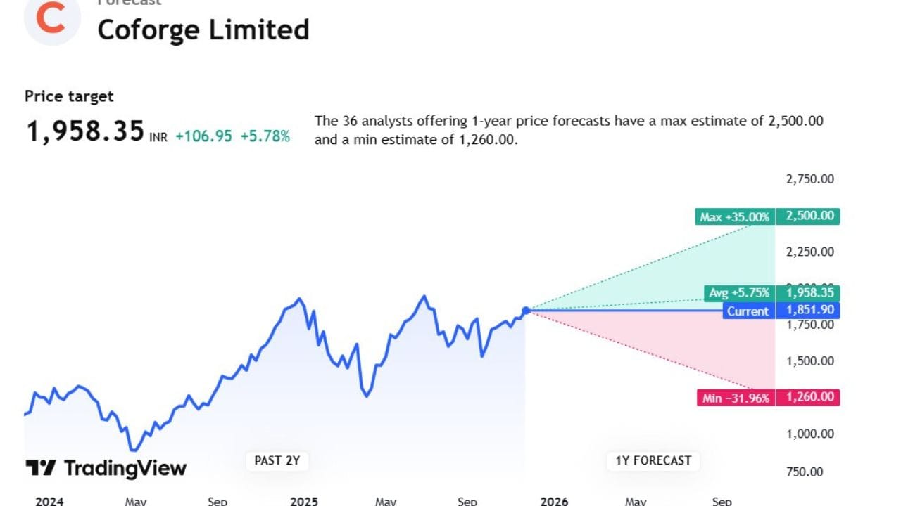Click the +106.95 price change value
The image size is (901, 506).
(x=203, y=136)
